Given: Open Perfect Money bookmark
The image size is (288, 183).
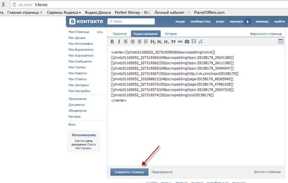Looking at the screenshot, I should point(133,12).
